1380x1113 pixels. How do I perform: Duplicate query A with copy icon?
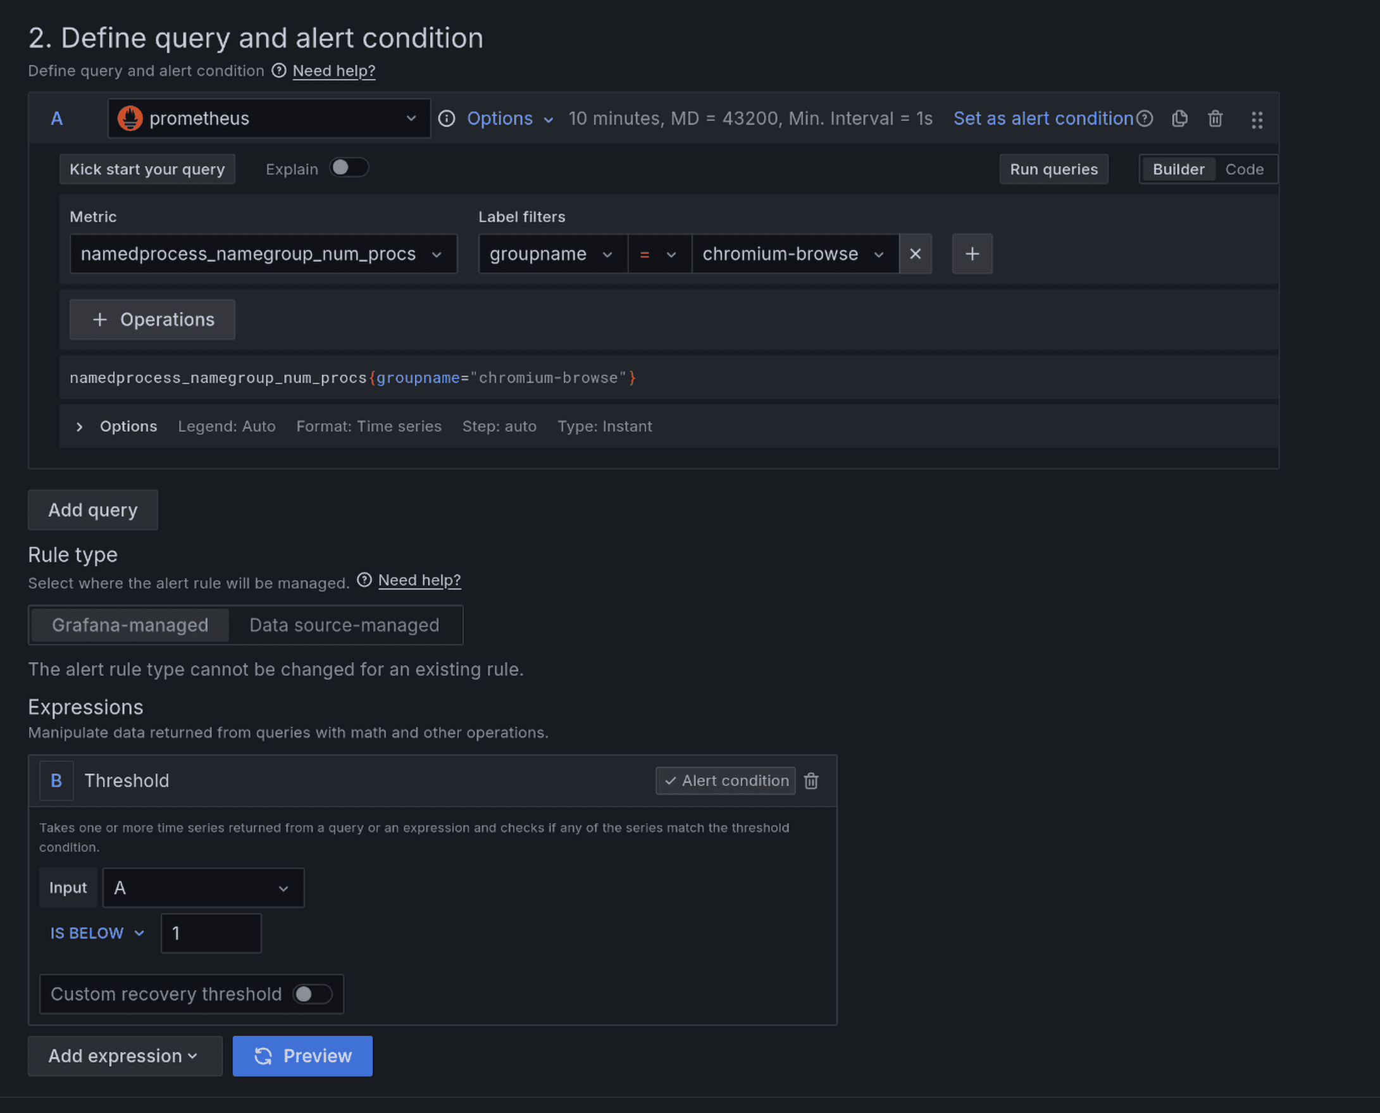[x=1179, y=118]
